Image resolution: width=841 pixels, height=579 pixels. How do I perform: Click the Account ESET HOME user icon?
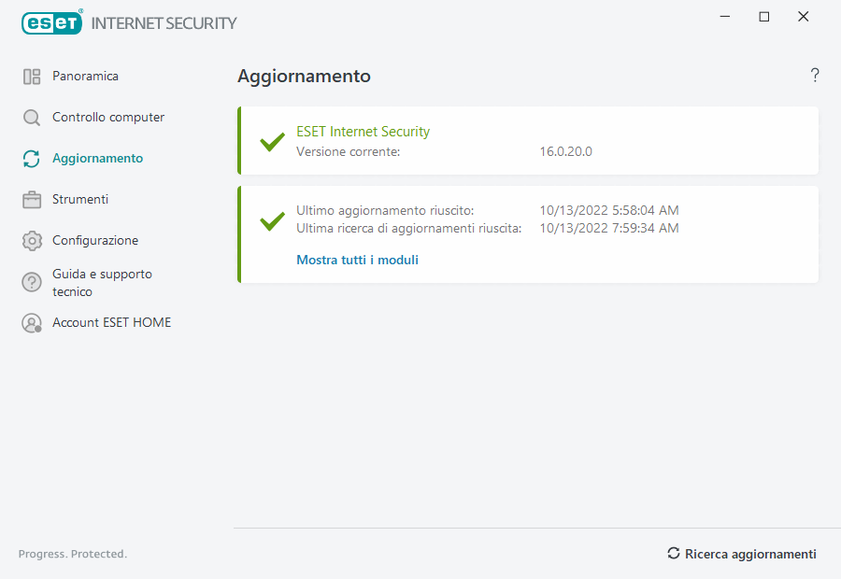point(32,323)
